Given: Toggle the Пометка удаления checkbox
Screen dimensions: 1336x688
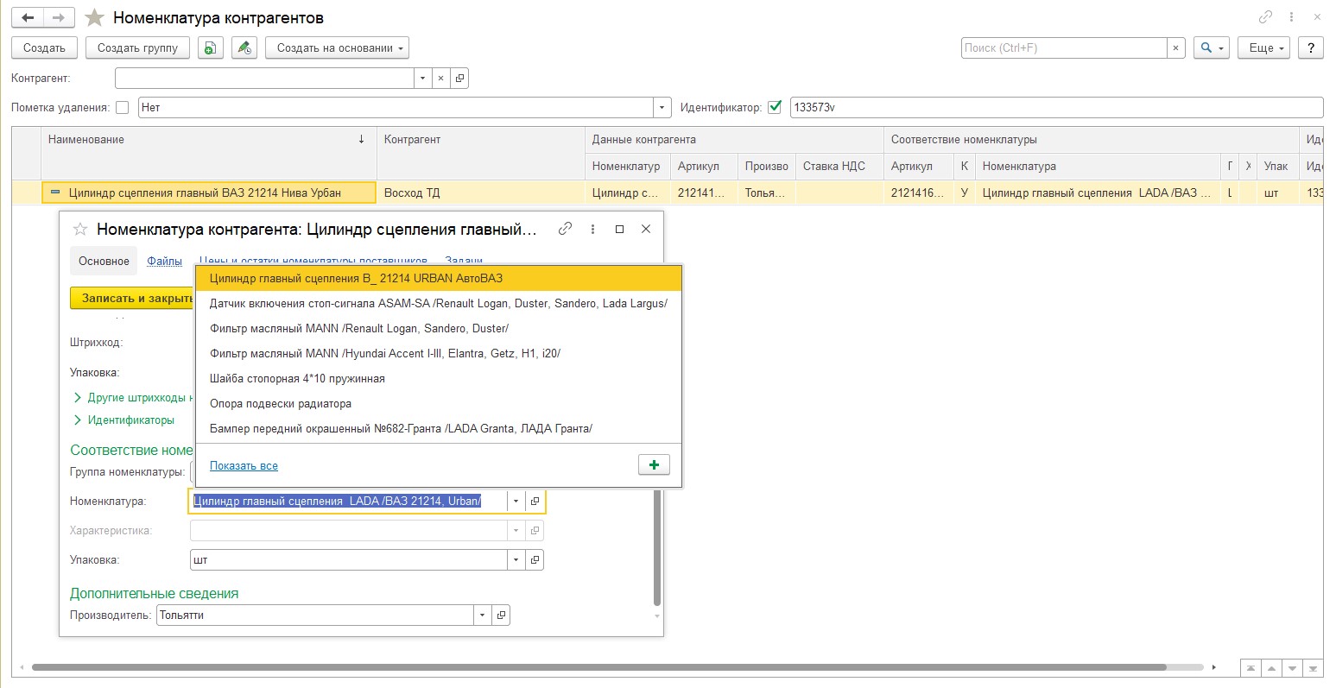Looking at the screenshot, I should [x=123, y=108].
